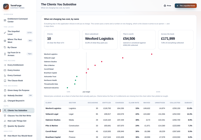The image size is (201, 140).
Task: Click the By Clause tag icon
Action: tap(5, 47)
